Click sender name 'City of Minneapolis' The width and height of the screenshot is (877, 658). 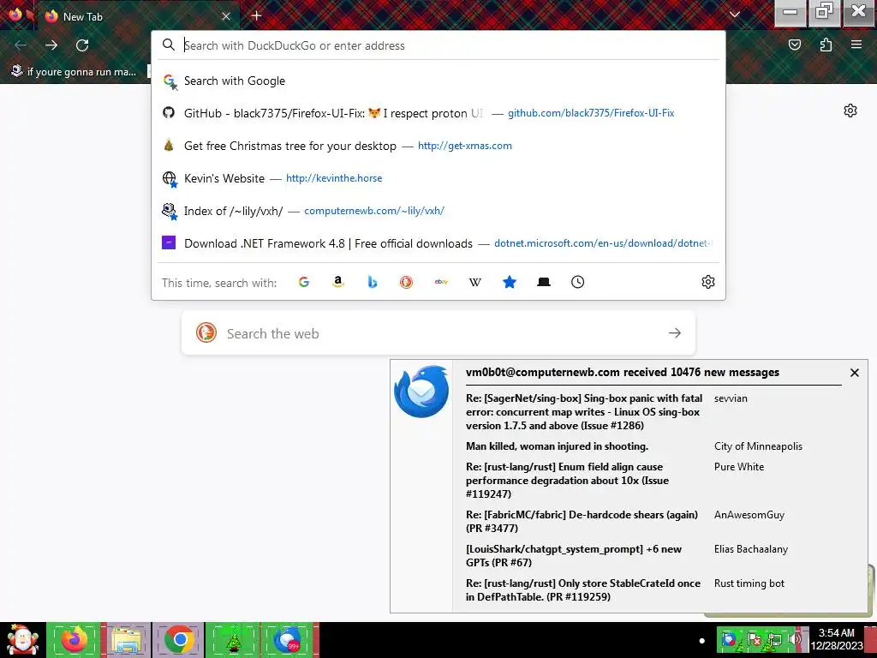click(758, 446)
